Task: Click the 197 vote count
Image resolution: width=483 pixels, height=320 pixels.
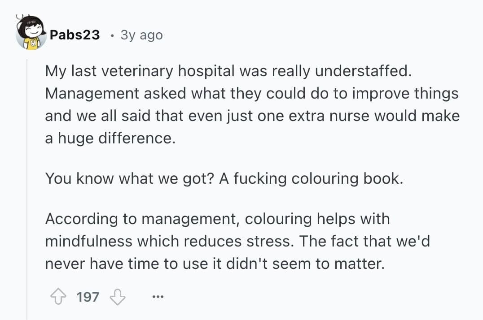Action: 88,297
